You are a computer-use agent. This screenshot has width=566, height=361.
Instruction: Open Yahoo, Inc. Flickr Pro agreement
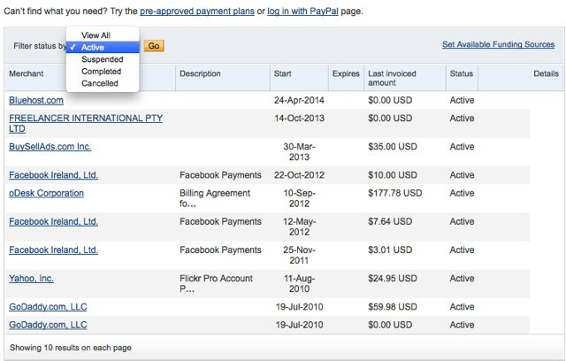click(32, 279)
